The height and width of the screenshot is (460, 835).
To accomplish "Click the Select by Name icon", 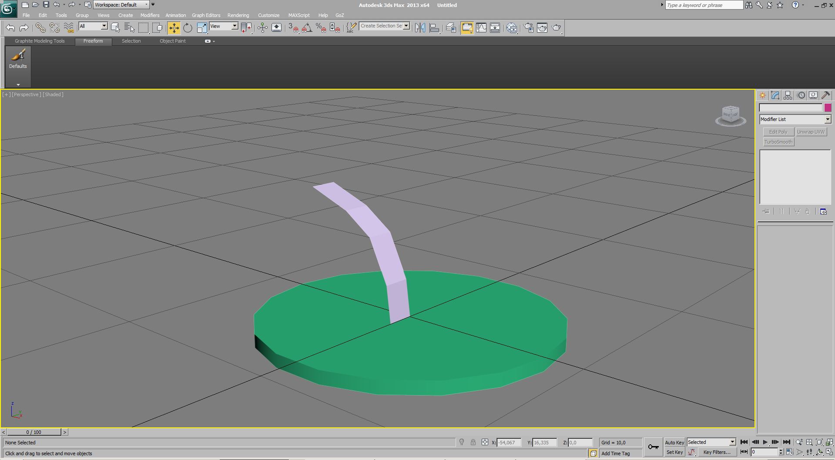I will 129,28.
